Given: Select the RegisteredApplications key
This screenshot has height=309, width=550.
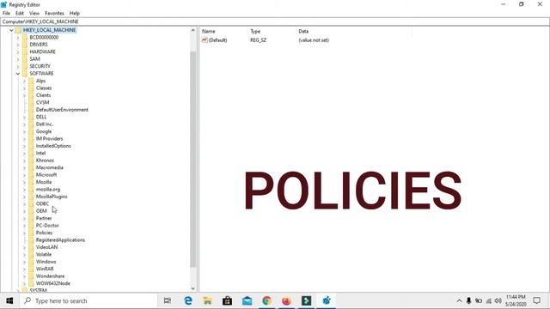Looking at the screenshot, I should [60, 240].
